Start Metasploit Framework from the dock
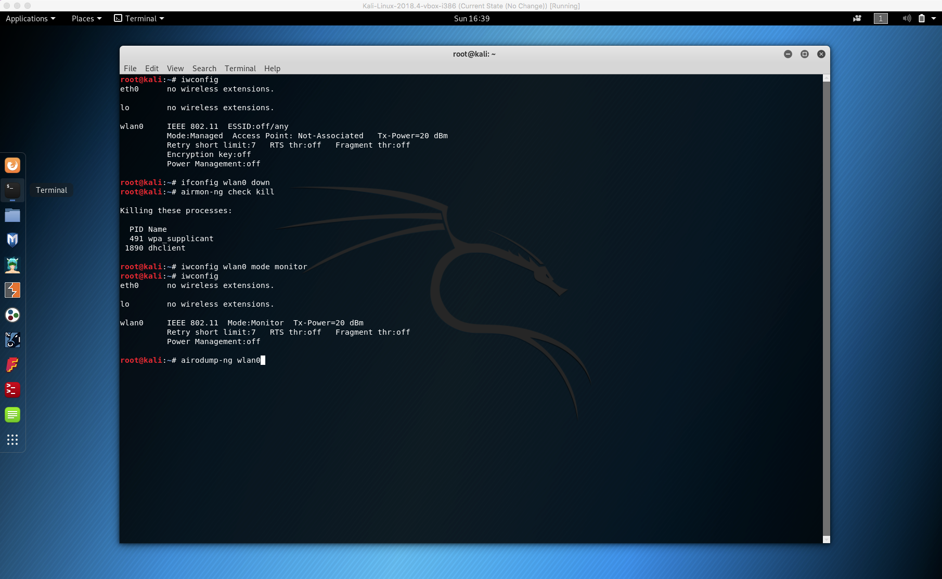The width and height of the screenshot is (942, 579). pos(12,240)
